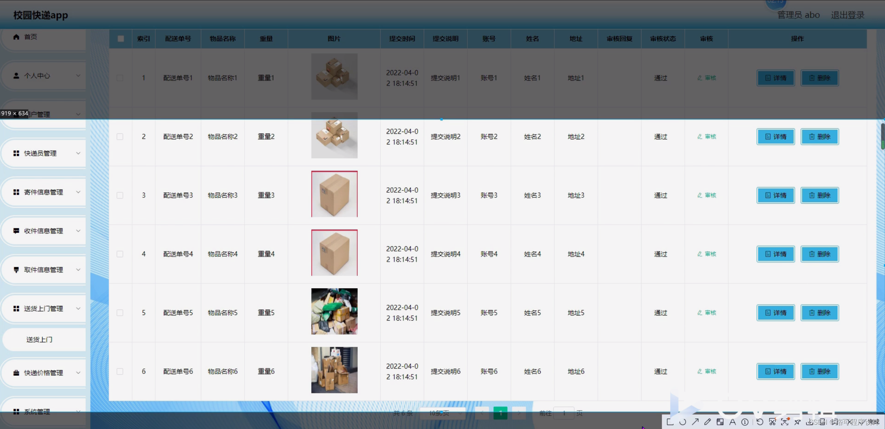The height and width of the screenshot is (429, 885).
Task: Click the page number input field
Action: click(564, 413)
